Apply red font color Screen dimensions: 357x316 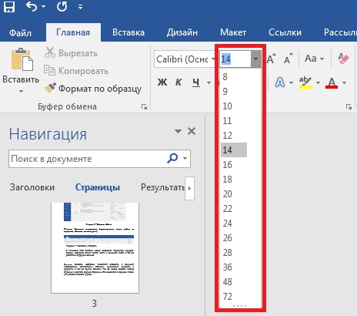click(x=332, y=82)
